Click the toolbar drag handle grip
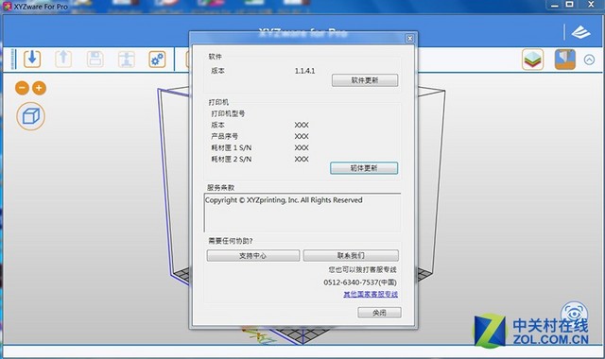 click(x=13, y=59)
